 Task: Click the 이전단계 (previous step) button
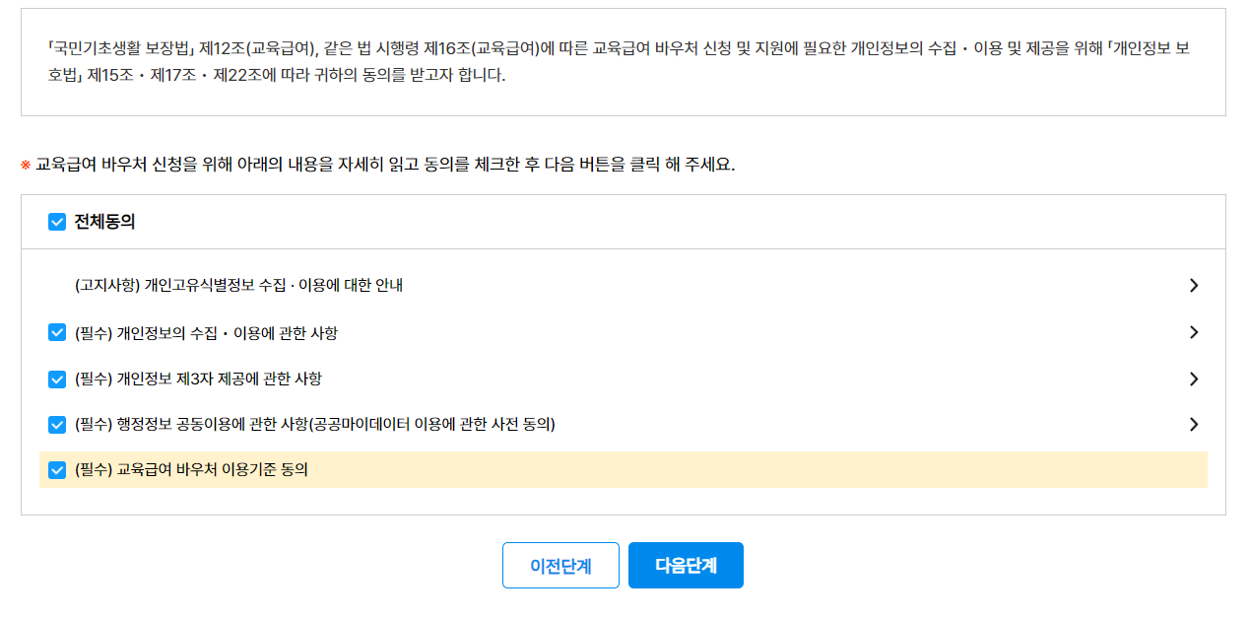pos(560,565)
